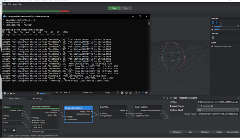This screenshot has height=138, width=240.
Task: Click the 3648x2736 resolution text
Action: coord(87,93)
